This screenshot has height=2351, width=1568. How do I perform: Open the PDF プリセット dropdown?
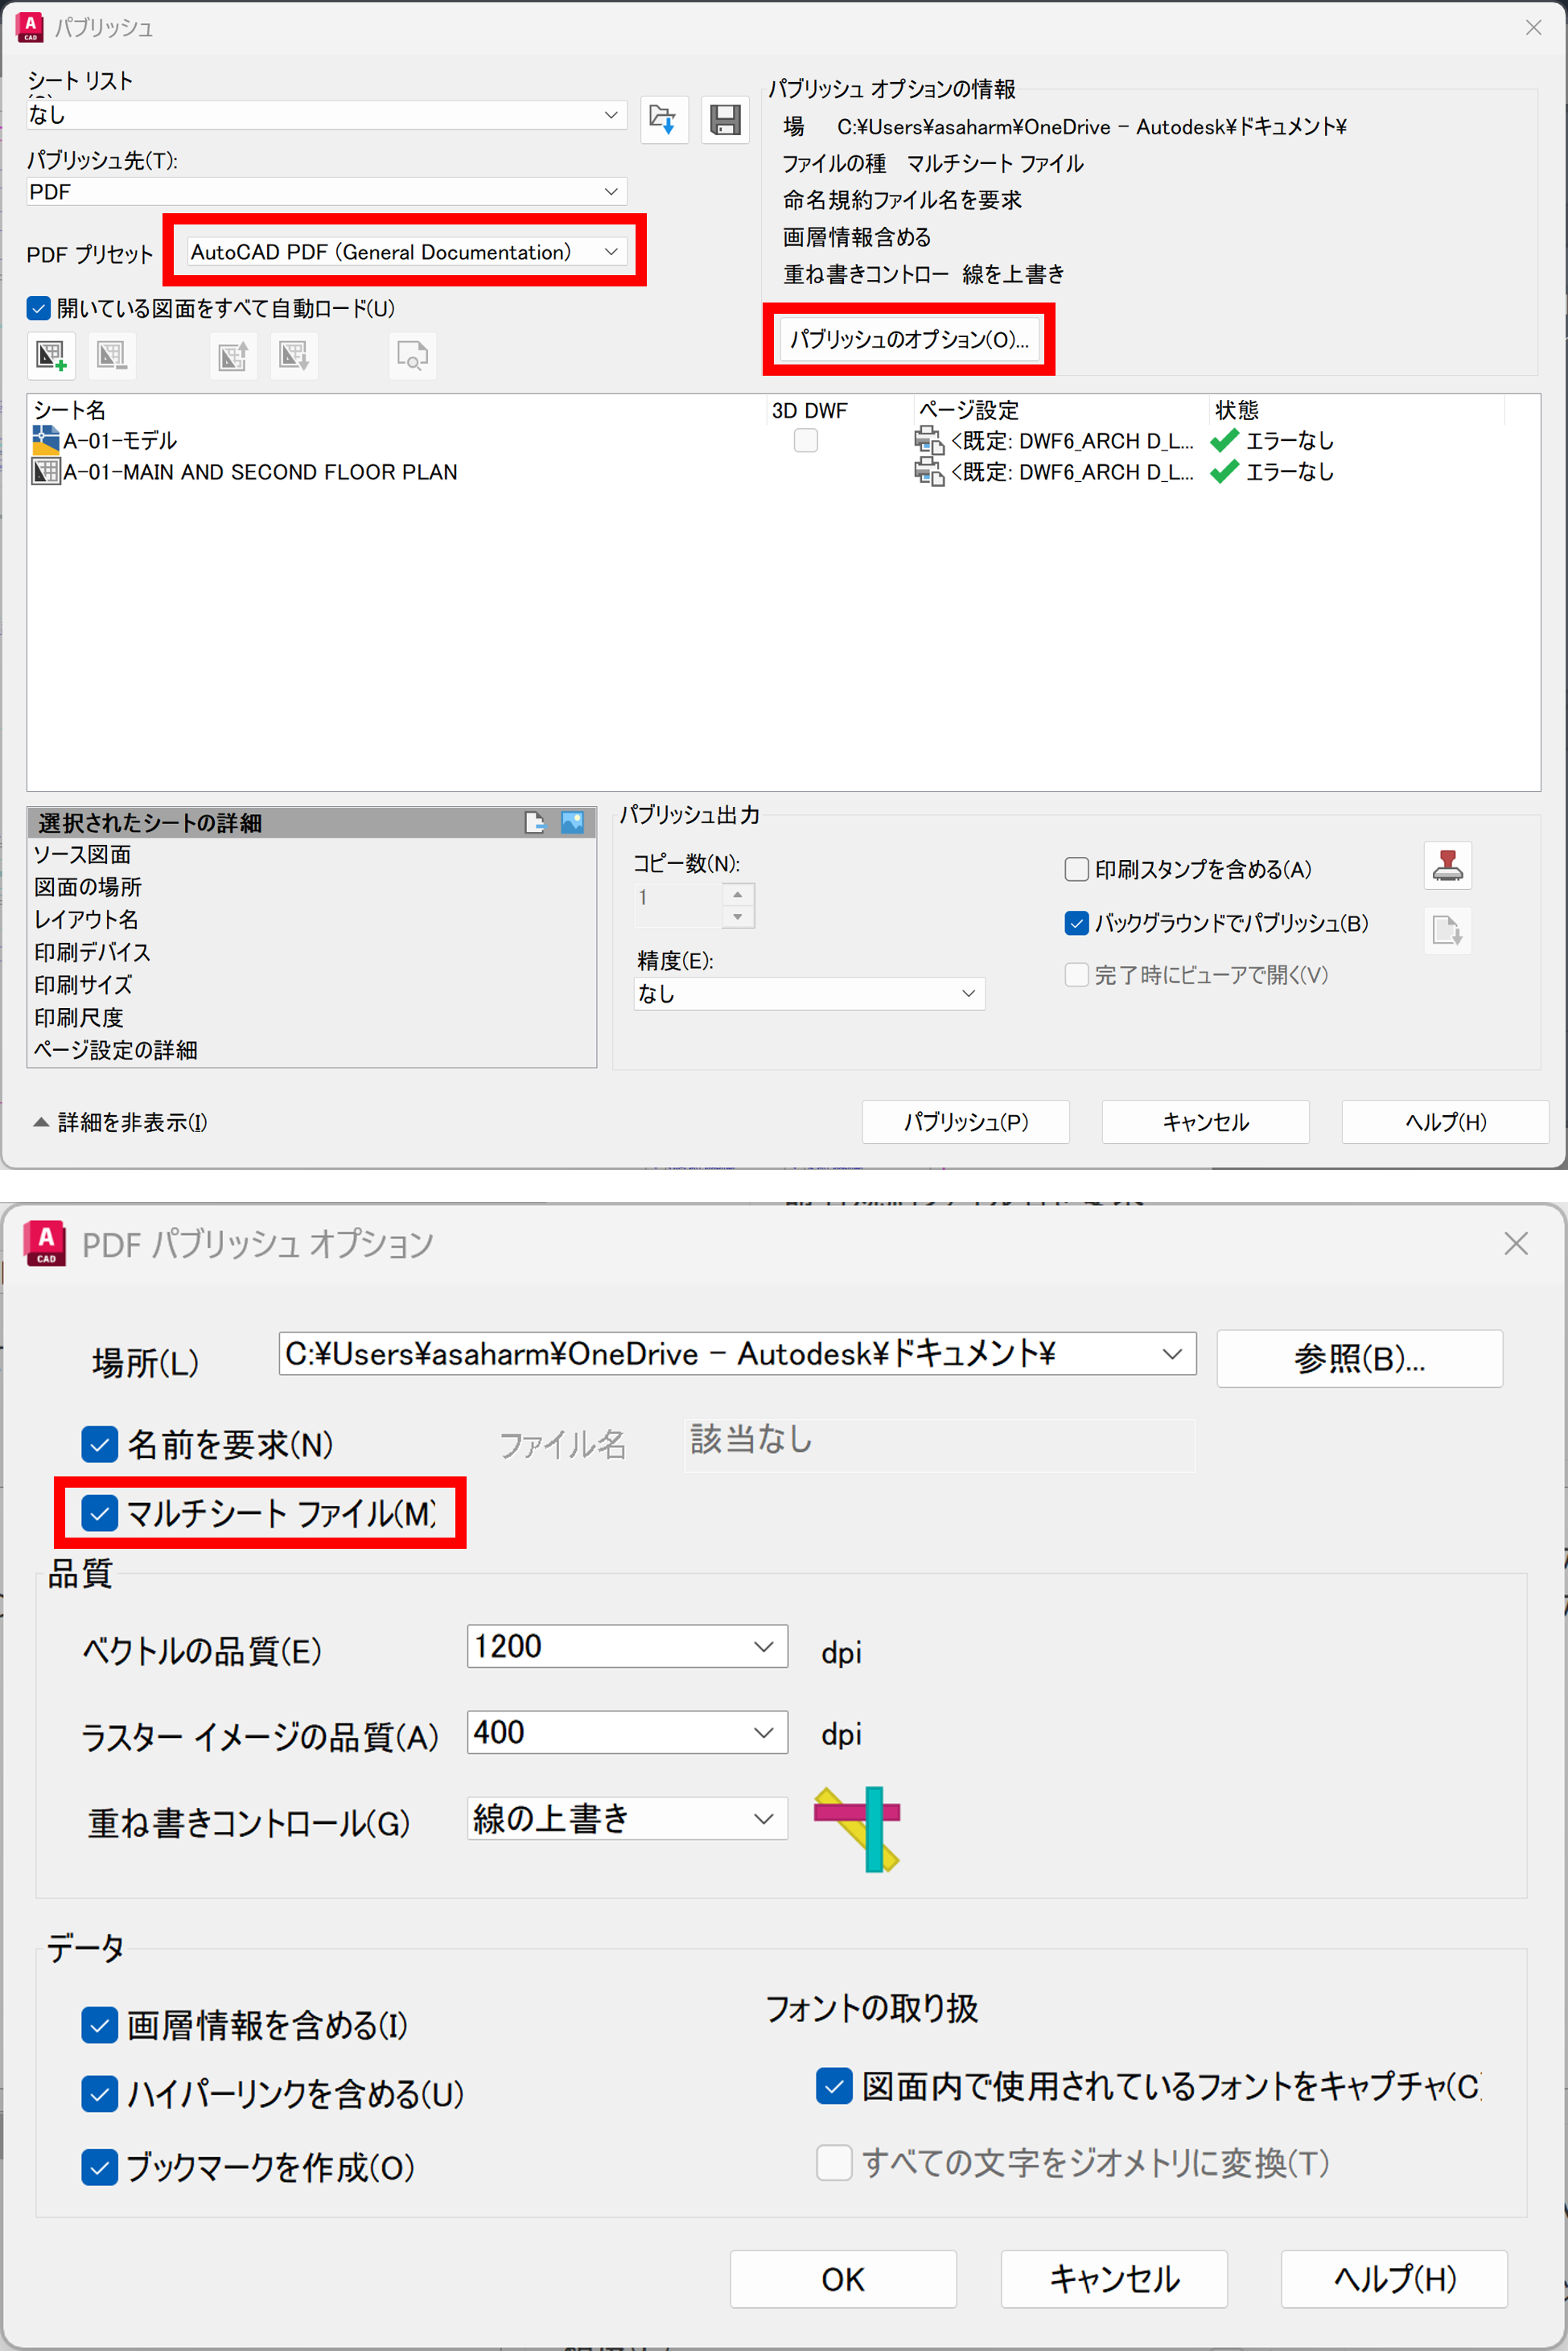(407, 252)
